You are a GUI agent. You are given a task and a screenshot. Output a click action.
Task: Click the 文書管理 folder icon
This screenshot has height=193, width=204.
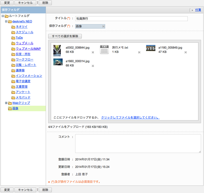(13, 87)
